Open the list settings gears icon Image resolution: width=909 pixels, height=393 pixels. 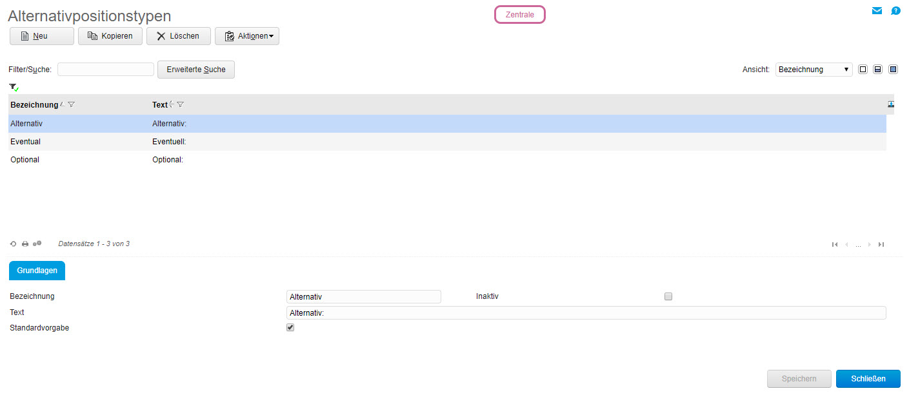coord(37,244)
